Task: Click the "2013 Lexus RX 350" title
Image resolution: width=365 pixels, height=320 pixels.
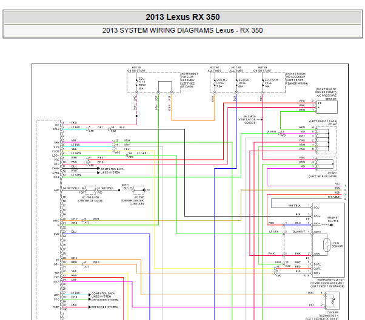Action: (x=182, y=17)
